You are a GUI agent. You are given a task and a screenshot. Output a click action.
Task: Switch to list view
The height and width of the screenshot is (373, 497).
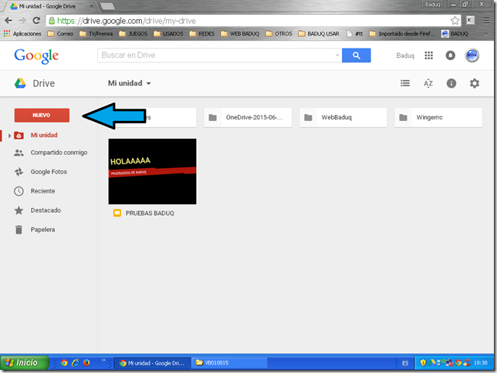pos(405,83)
